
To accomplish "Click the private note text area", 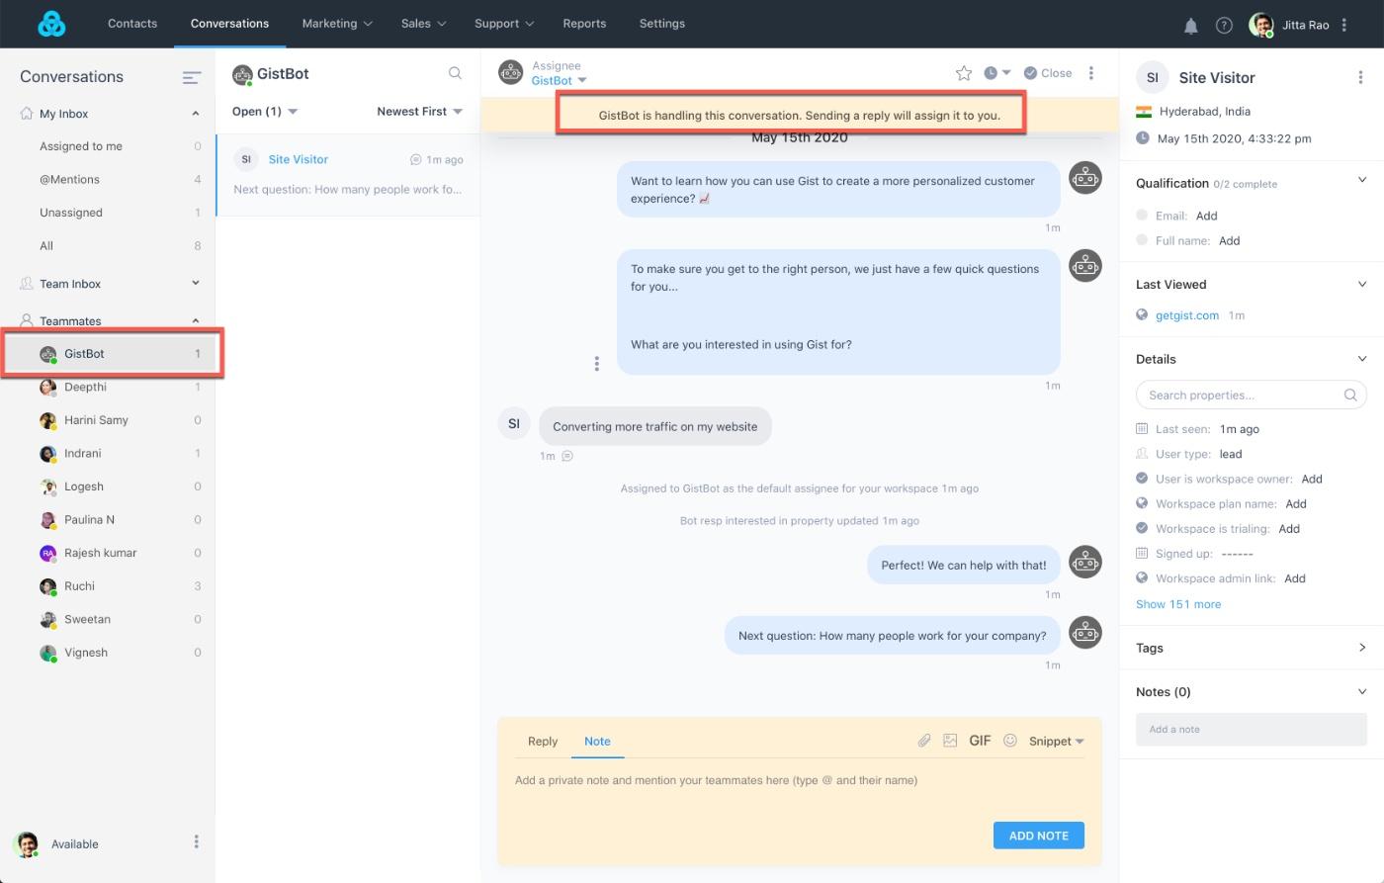I will coord(800,780).
